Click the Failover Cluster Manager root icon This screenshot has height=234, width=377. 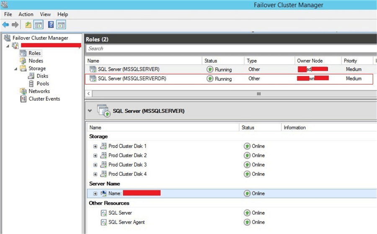[x=7, y=38]
